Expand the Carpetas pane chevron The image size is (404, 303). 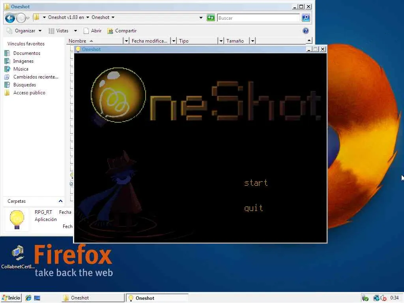[x=60, y=201]
